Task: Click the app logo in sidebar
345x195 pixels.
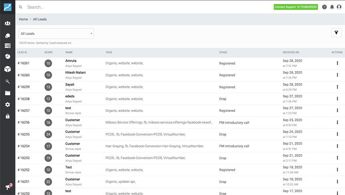Action: coord(8,7)
